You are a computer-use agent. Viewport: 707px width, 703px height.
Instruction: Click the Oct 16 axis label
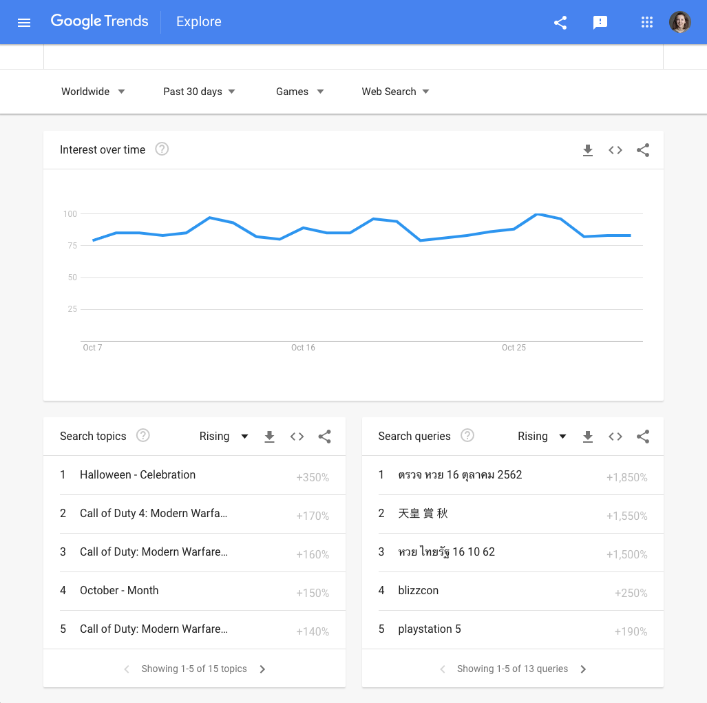pos(303,348)
